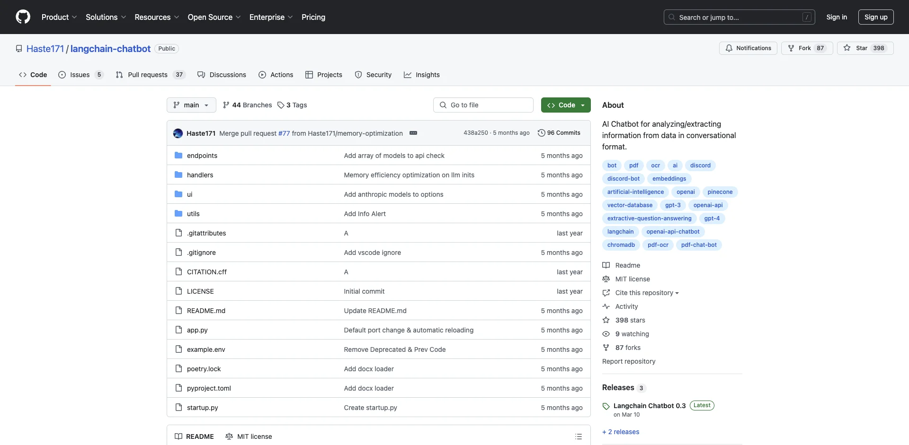Open the example.env file

click(x=206, y=349)
